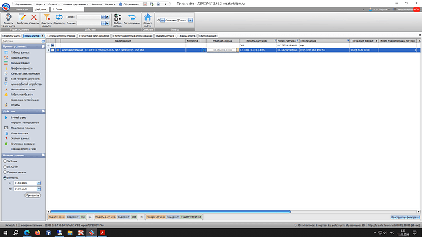Toggle the select-all checkbox in filter row
The height and width of the screenshot is (237, 422).
coord(53,45)
